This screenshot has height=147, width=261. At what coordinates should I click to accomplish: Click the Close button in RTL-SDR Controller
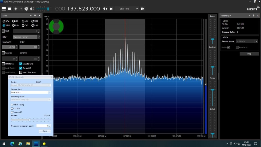point(45,131)
